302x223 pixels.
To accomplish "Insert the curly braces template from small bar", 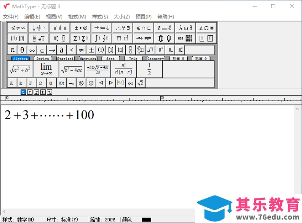I will click(x=121, y=50).
